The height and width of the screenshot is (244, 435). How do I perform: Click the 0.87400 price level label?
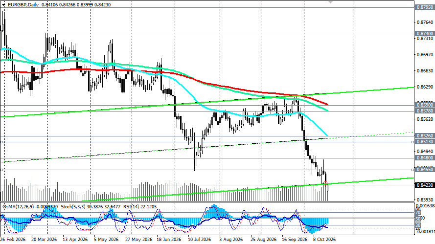pyautogui.click(x=425, y=34)
